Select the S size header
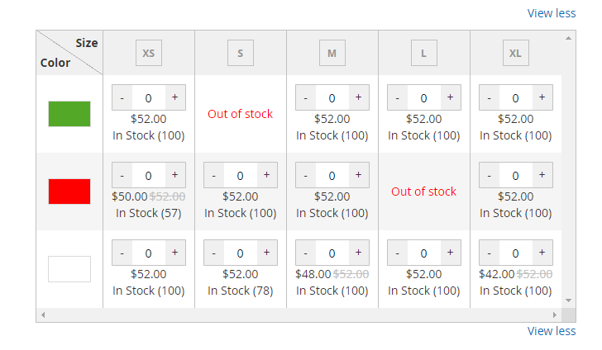602x350 pixels. click(x=241, y=54)
